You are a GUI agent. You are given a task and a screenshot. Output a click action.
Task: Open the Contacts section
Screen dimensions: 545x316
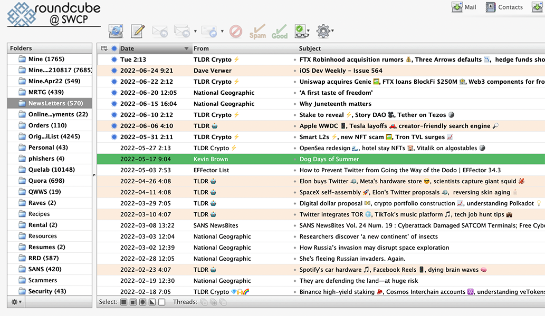point(504,7)
